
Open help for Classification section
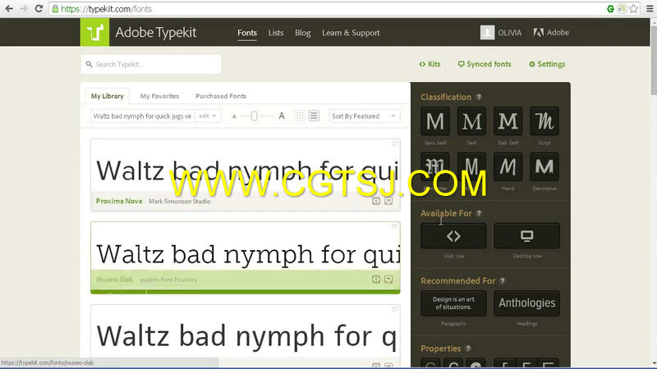coord(479,97)
